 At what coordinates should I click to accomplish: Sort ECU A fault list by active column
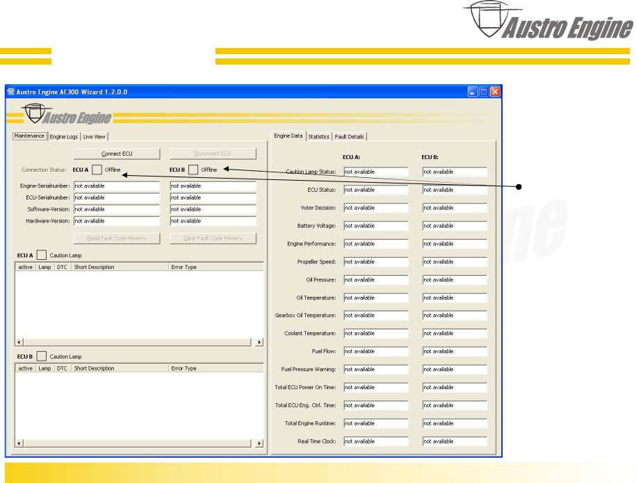point(25,267)
